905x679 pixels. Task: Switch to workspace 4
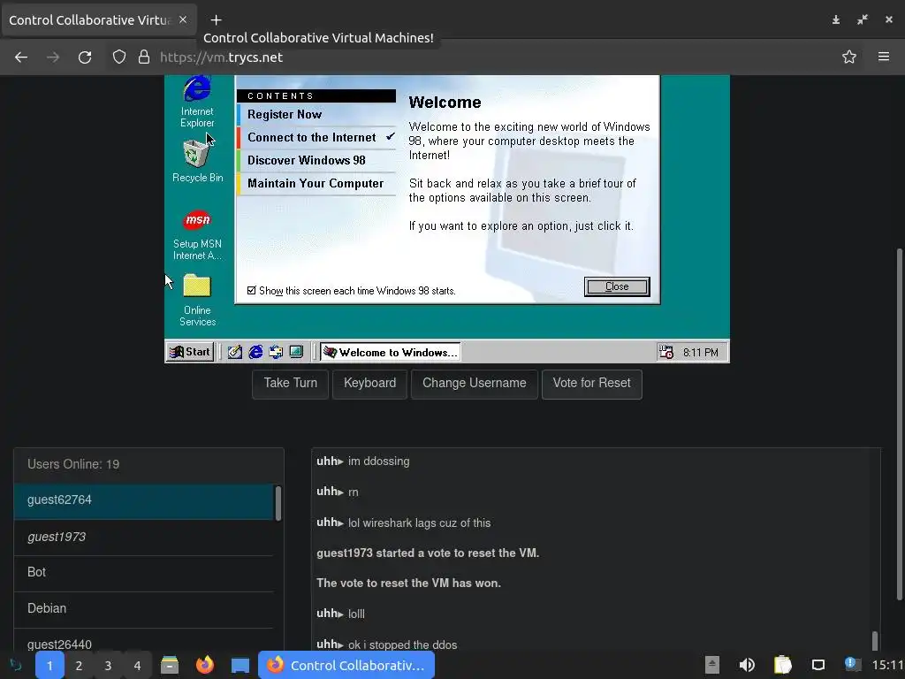pos(137,666)
